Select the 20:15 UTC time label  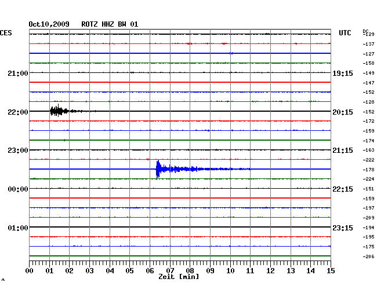point(343,112)
